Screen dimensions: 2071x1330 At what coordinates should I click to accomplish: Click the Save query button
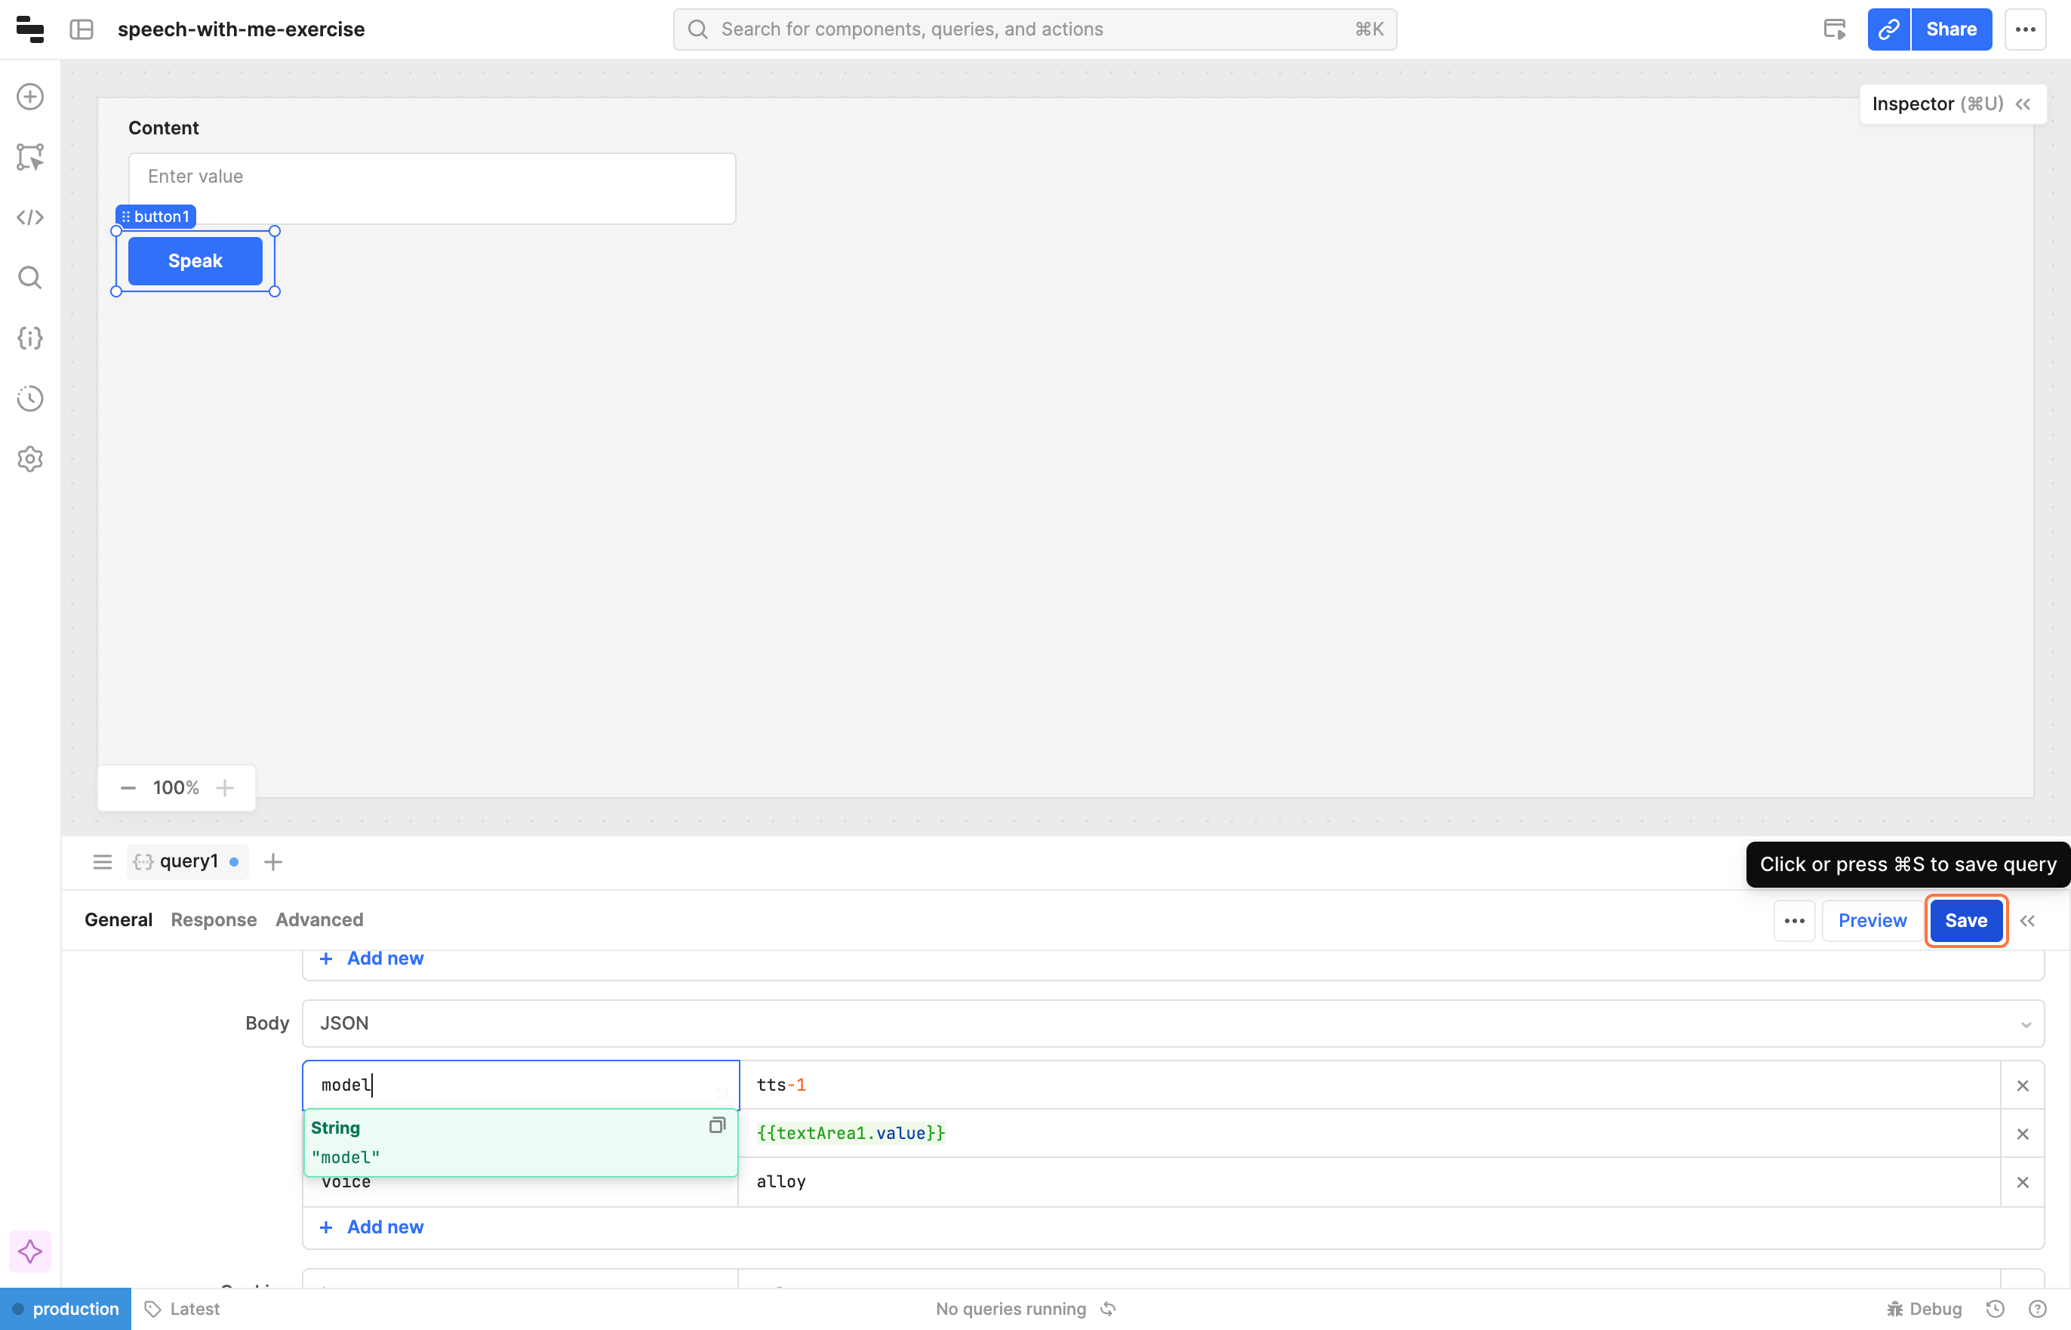pos(1965,921)
